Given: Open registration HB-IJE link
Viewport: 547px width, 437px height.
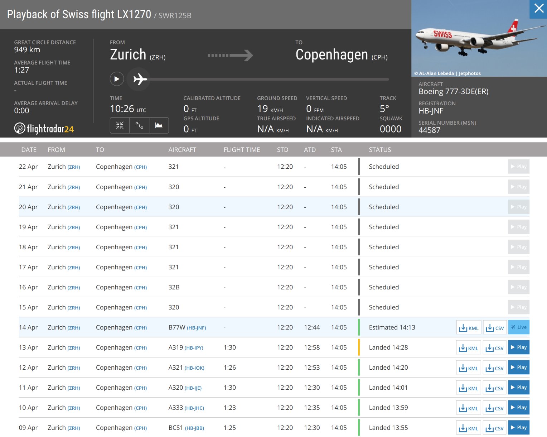Looking at the screenshot, I should click(x=193, y=388).
